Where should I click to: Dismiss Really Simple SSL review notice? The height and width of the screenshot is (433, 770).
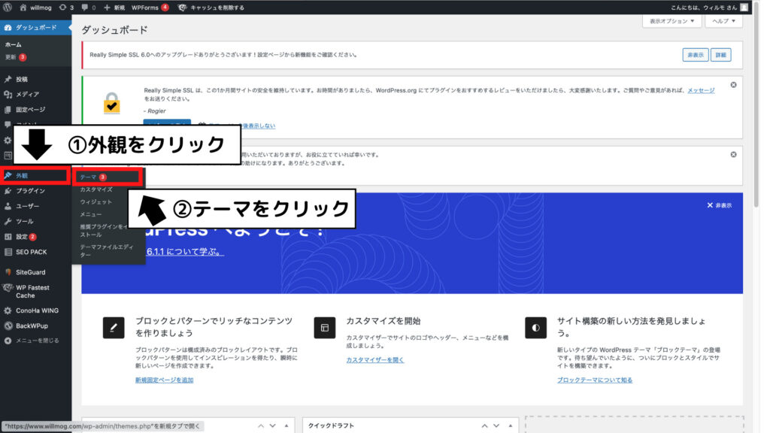point(733,85)
